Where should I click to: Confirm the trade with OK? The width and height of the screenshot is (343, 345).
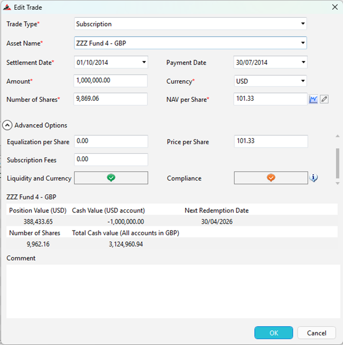coord(273,332)
